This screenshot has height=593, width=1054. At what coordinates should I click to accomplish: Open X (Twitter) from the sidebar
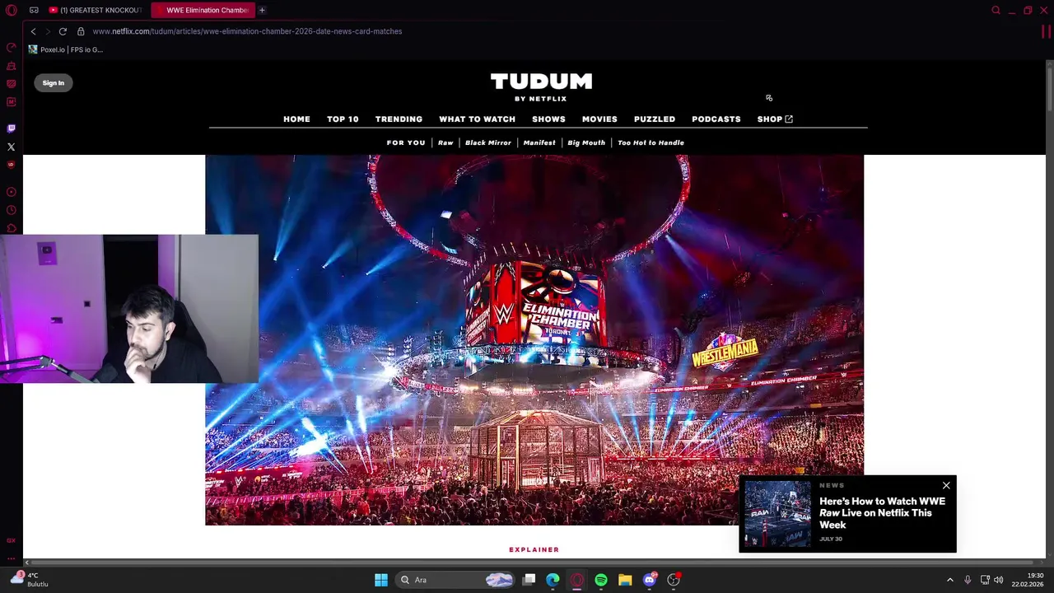[11, 147]
